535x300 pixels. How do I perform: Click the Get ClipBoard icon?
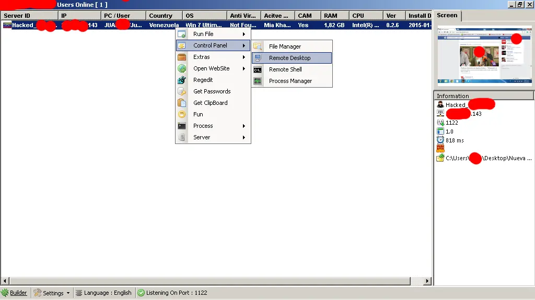click(x=182, y=103)
